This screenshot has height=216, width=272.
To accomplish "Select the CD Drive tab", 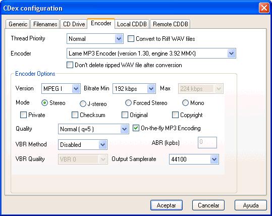I will click(74, 24).
